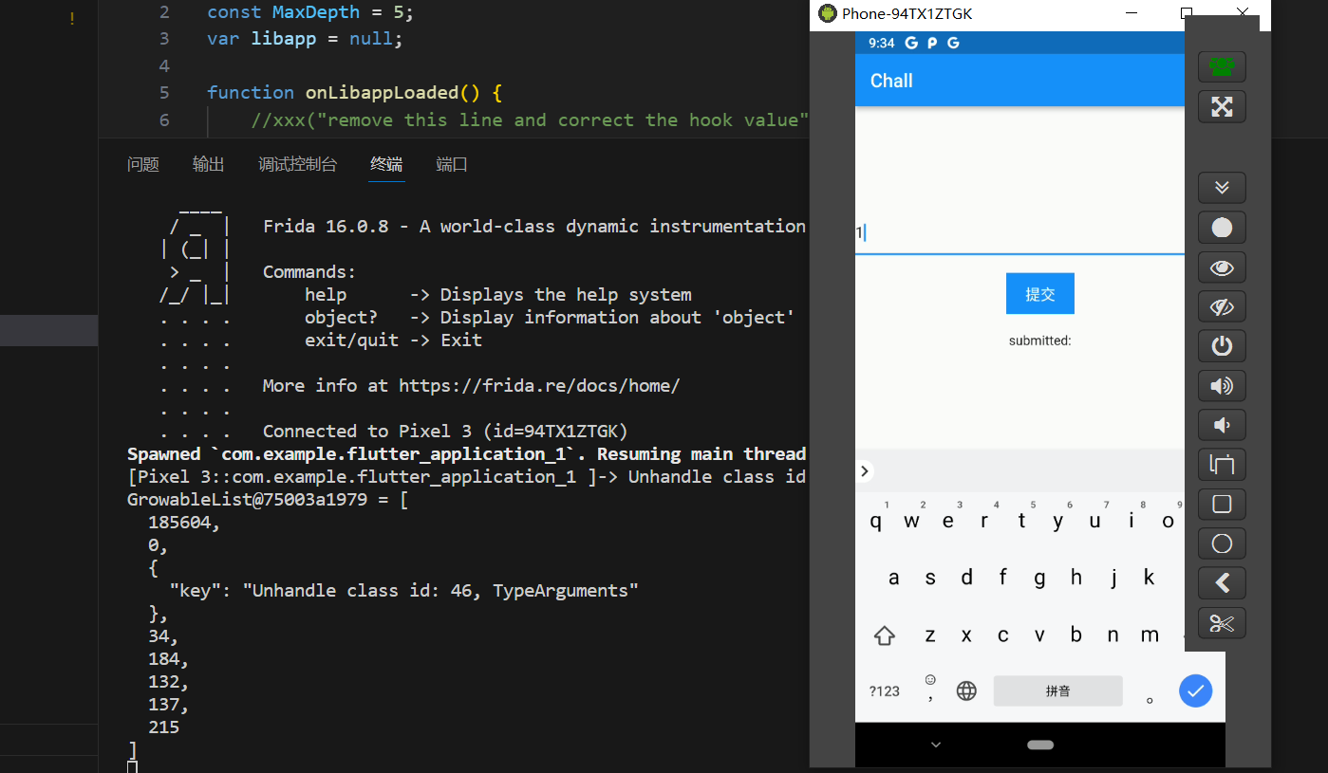Click the 9:34 clock in phone status bar
This screenshot has height=773, width=1328.
[881, 43]
